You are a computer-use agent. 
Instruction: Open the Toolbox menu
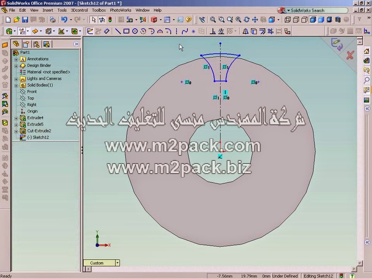coord(99,10)
